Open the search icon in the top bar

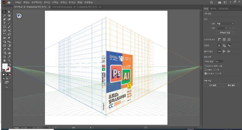click(211, 2)
